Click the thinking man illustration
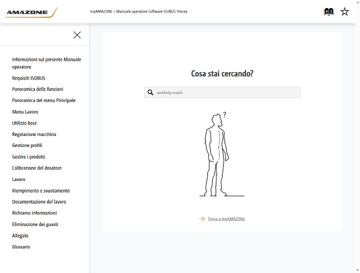 (221, 154)
